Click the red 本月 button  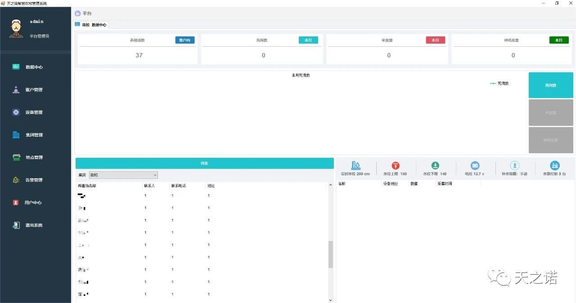435,40
